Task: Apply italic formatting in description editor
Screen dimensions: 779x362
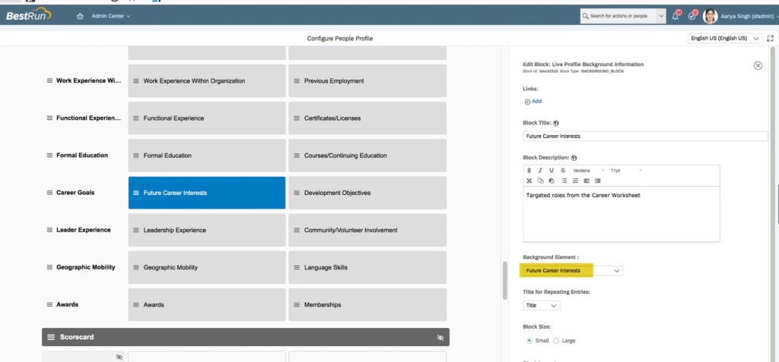Action: click(540, 171)
